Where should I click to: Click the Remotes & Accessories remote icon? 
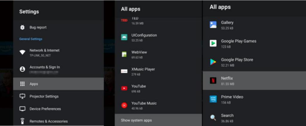22,121
